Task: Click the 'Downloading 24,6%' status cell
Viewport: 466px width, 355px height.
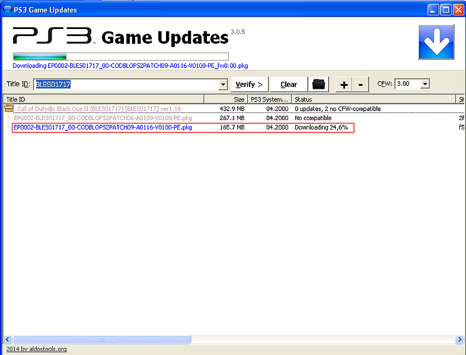Action: coord(321,128)
